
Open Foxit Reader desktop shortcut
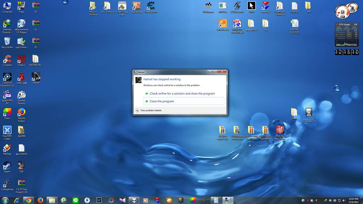tap(223, 25)
